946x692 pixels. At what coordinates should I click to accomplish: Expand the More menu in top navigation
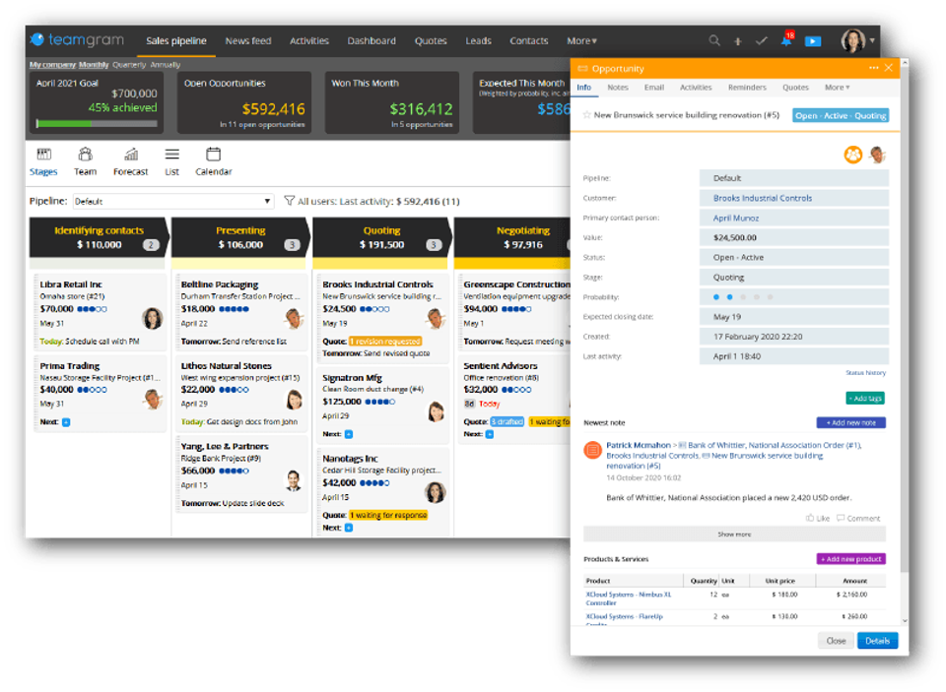coord(581,40)
